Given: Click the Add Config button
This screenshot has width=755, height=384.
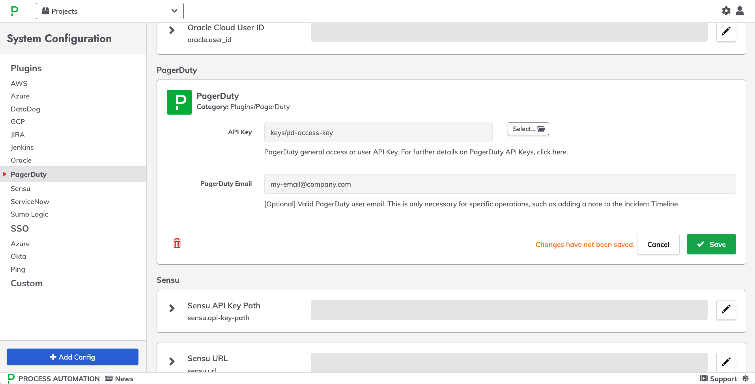Looking at the screenshot, I should pyautogui.click(x=73, y=357).
